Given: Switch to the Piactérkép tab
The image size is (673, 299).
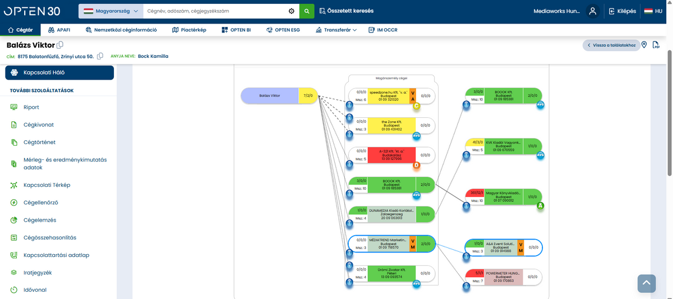Looking at the screenshot, I should [189, 30].
